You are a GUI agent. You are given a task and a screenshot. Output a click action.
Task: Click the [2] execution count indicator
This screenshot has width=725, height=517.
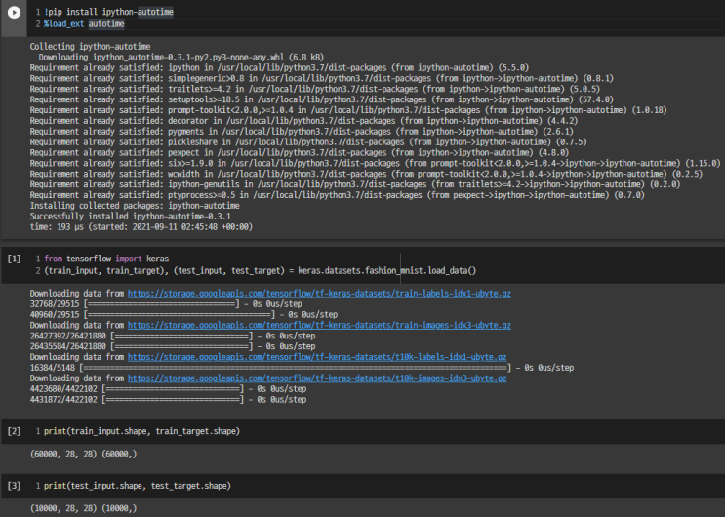(x=14, y=431)
